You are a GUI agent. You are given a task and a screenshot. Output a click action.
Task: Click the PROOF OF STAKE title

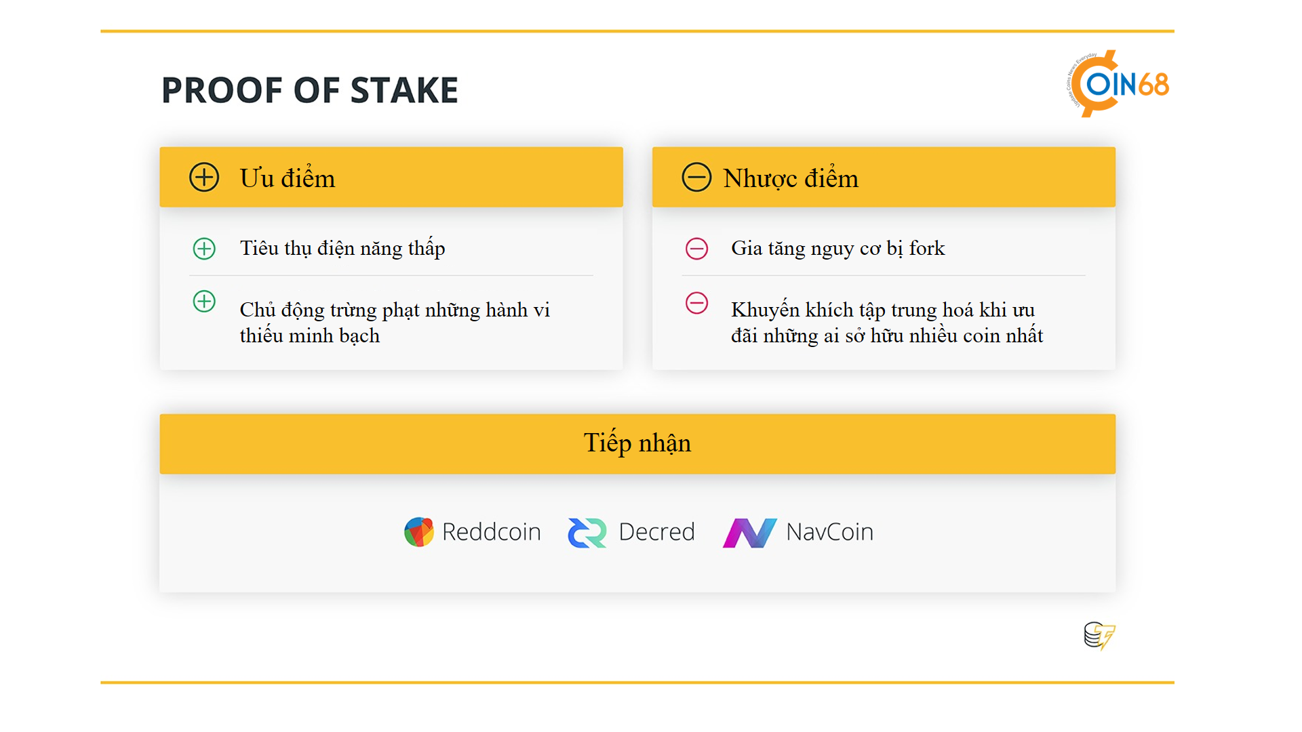[x=310, y=90]
